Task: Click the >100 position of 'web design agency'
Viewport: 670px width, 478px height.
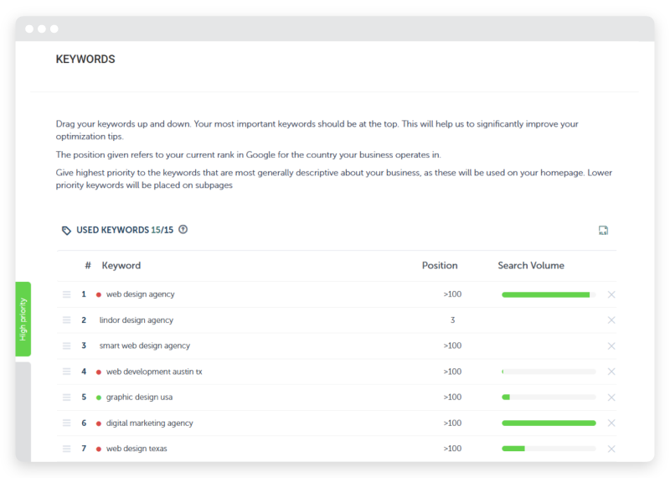Action: click(x=452, y=294)
